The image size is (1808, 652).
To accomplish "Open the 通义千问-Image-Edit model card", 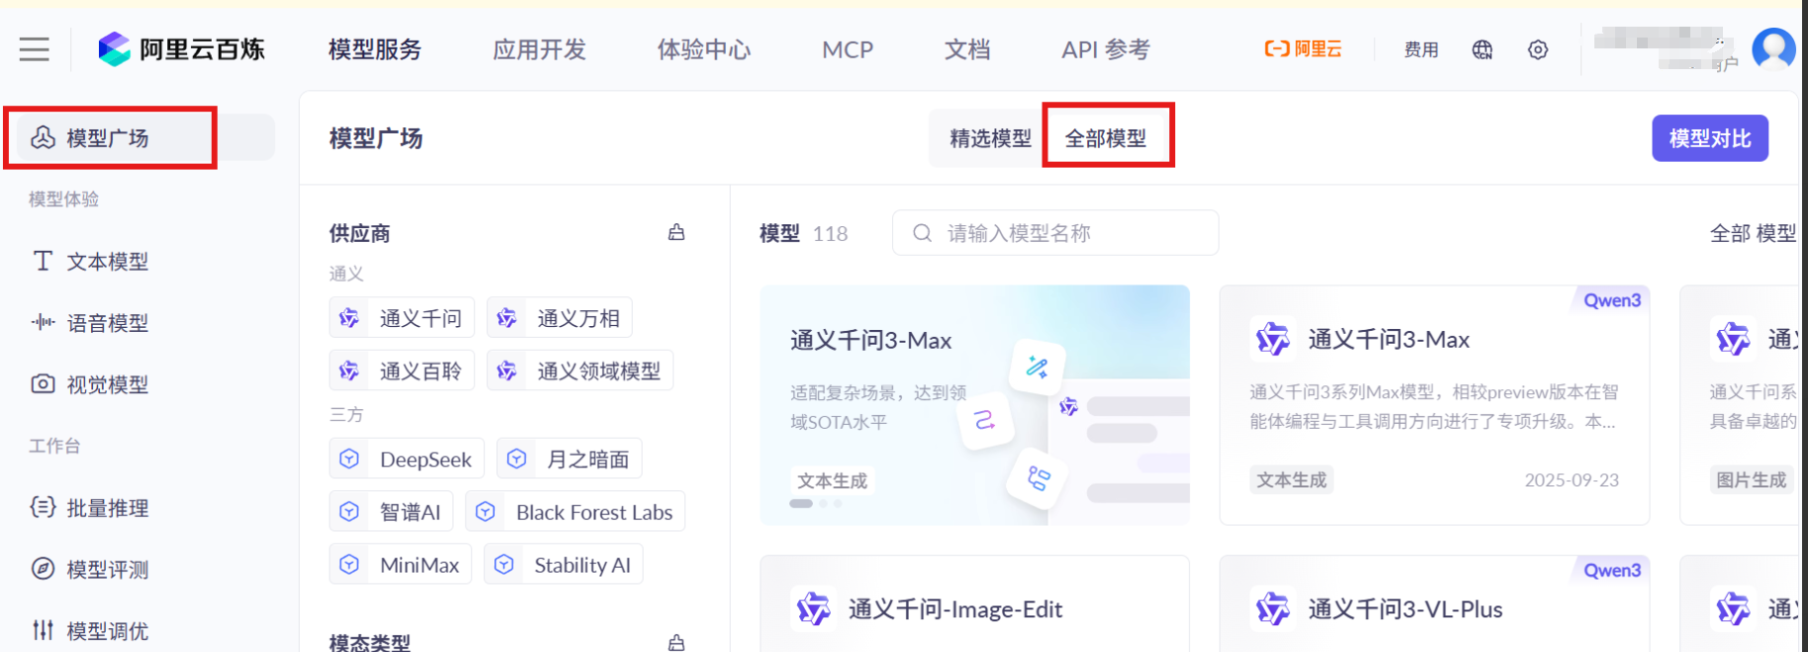I will [x=974, y=604].
